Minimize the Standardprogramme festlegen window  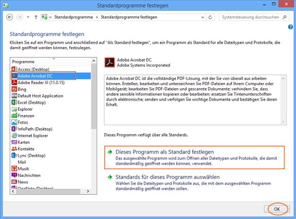click(x=265, y=5)
